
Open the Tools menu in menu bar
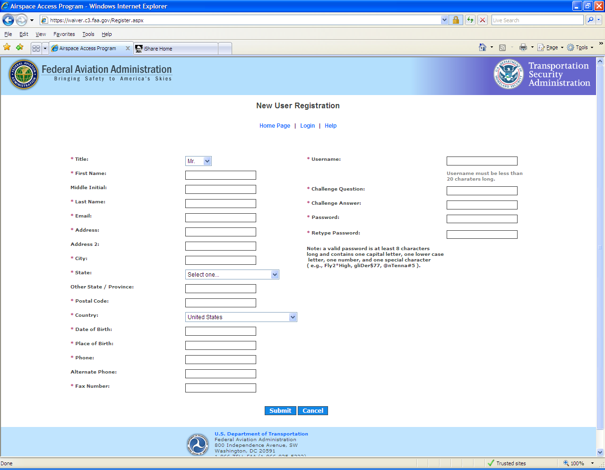click(88, 34)
